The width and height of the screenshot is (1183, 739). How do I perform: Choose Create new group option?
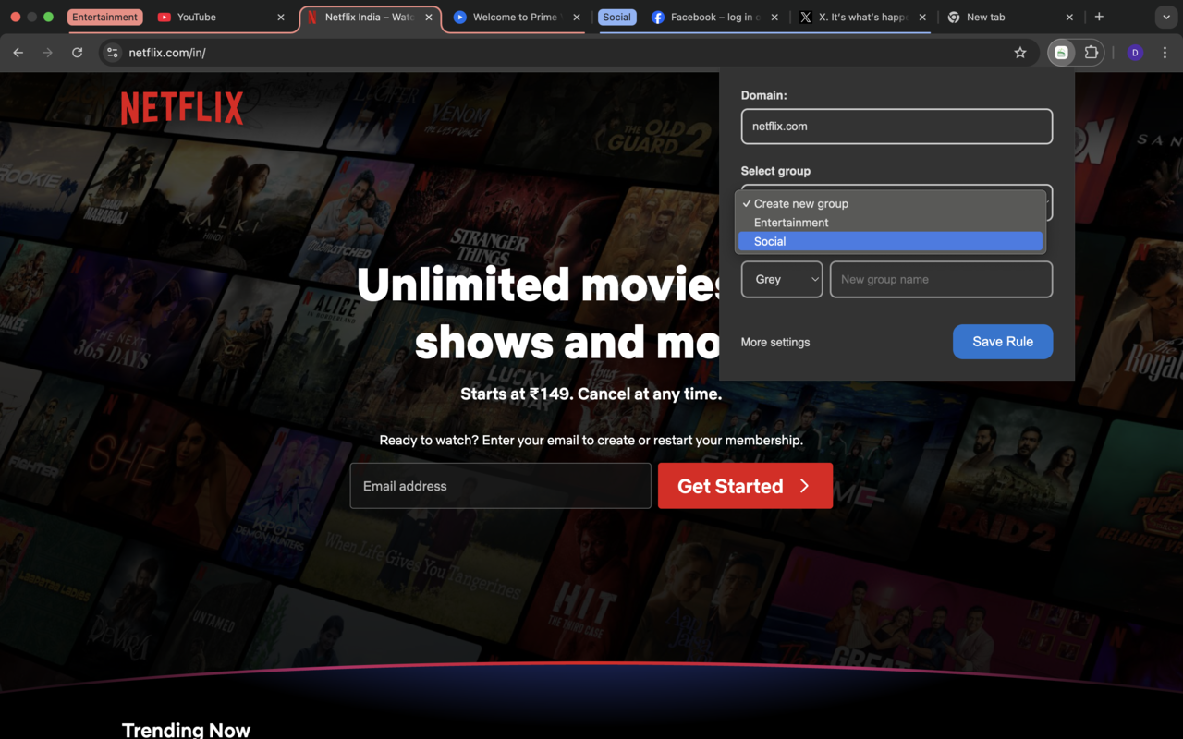click(x=890, y=203)
